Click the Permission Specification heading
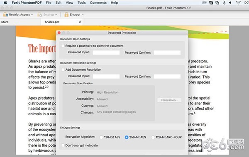 (78, 83)
